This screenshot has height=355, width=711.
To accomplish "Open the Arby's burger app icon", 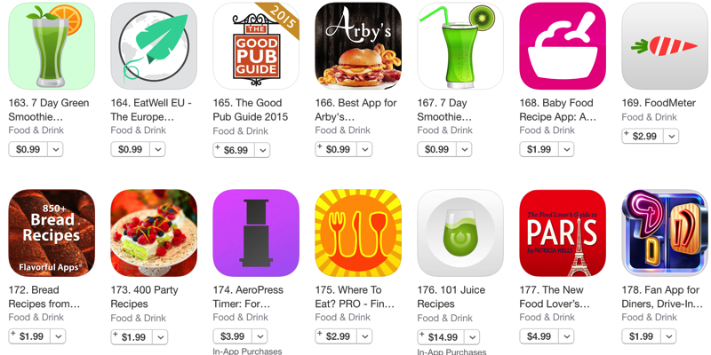I will [358, 46].
